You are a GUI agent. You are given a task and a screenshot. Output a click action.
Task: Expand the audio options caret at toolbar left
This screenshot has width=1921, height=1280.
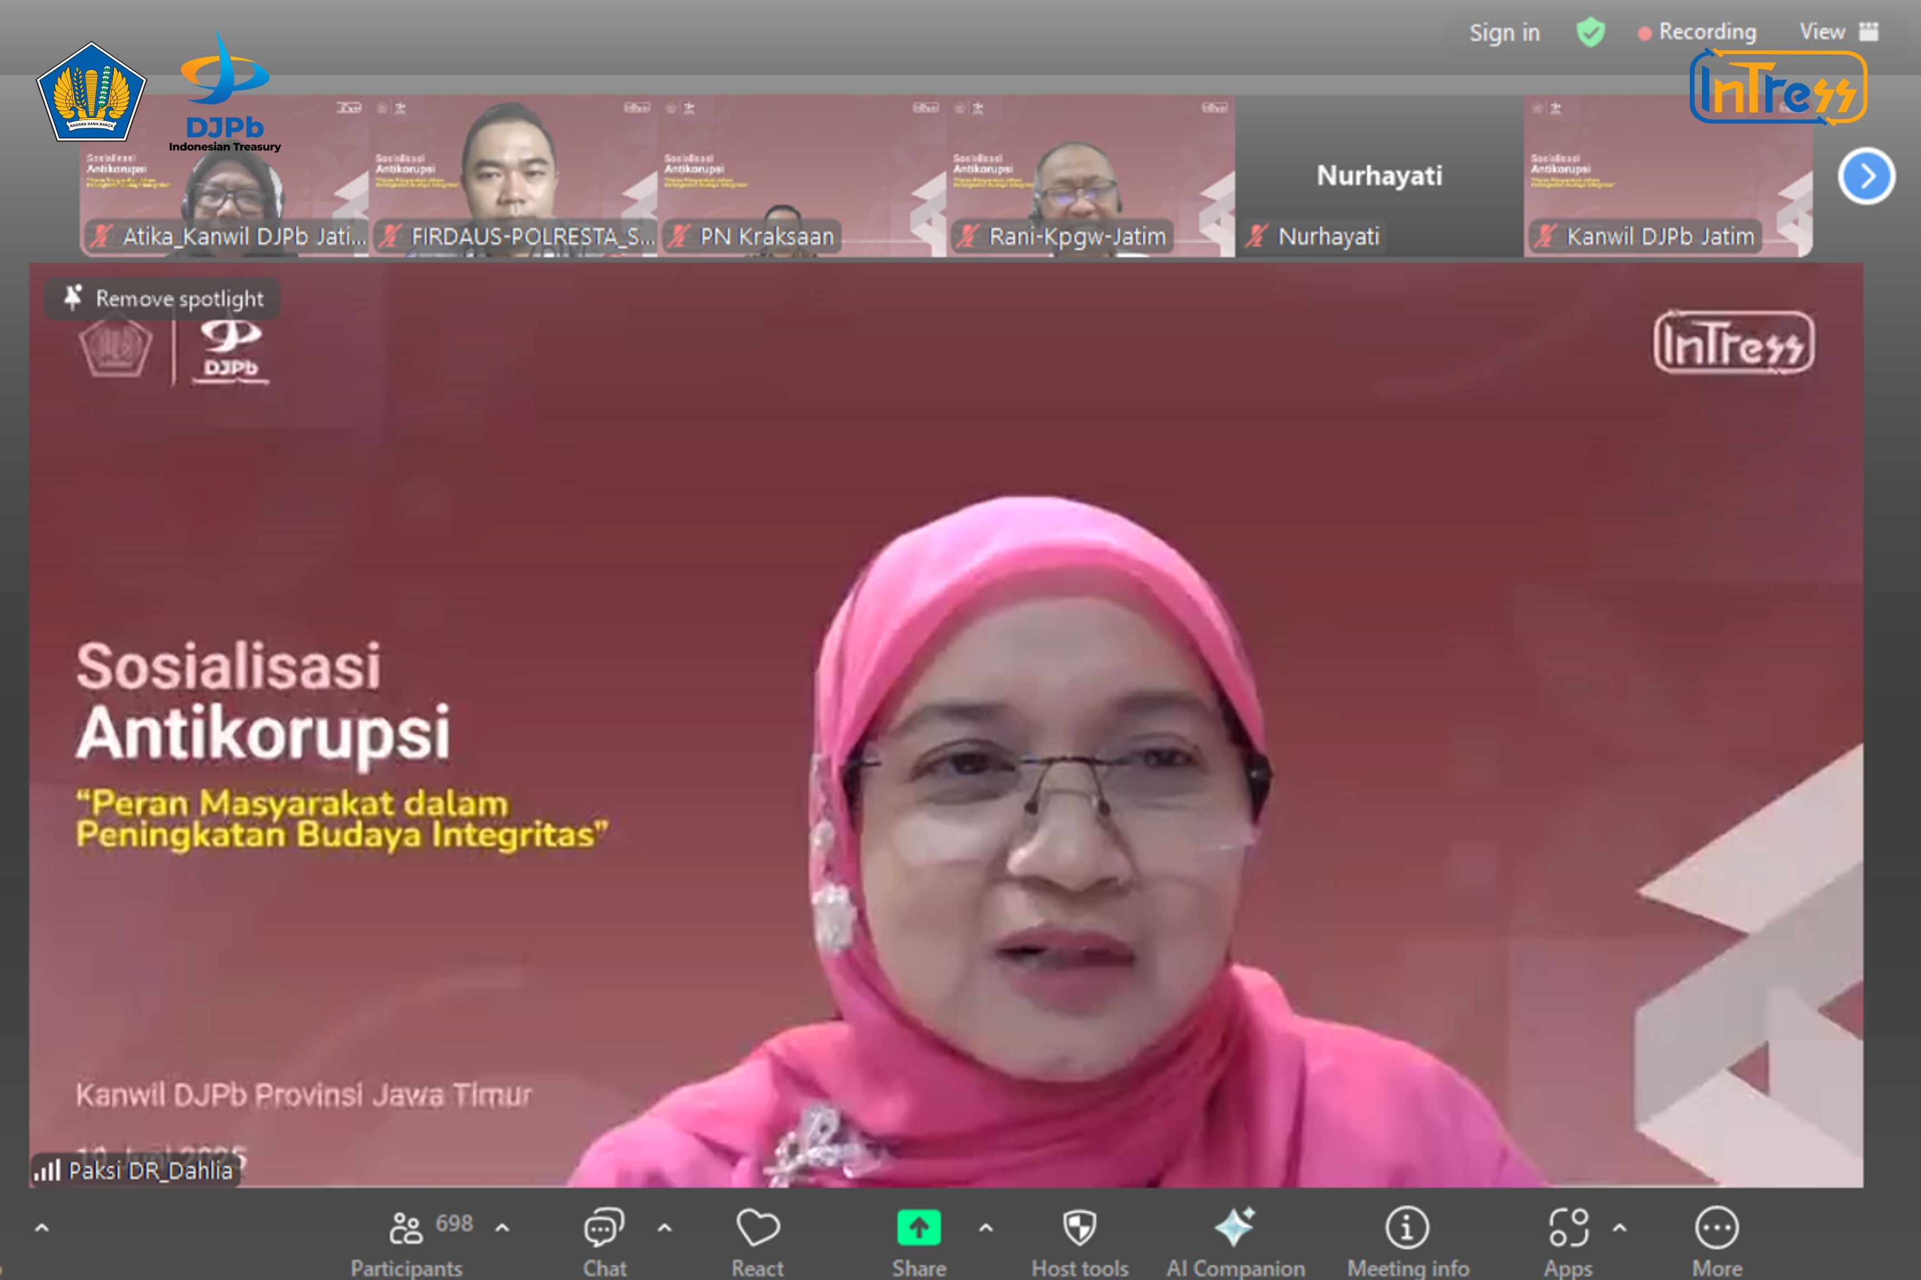coord(42,1227)
